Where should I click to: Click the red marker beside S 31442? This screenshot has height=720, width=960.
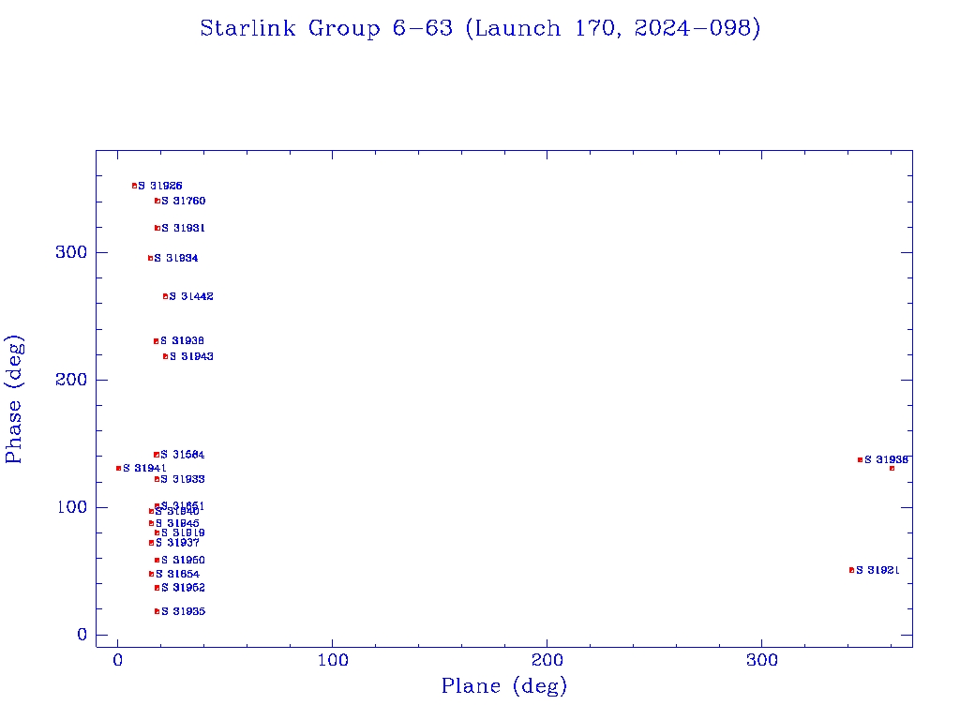[165, 296]
